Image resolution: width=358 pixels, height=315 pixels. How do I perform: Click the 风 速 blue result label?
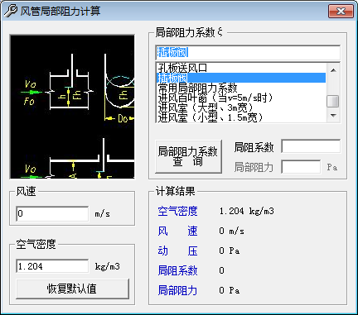177,231
